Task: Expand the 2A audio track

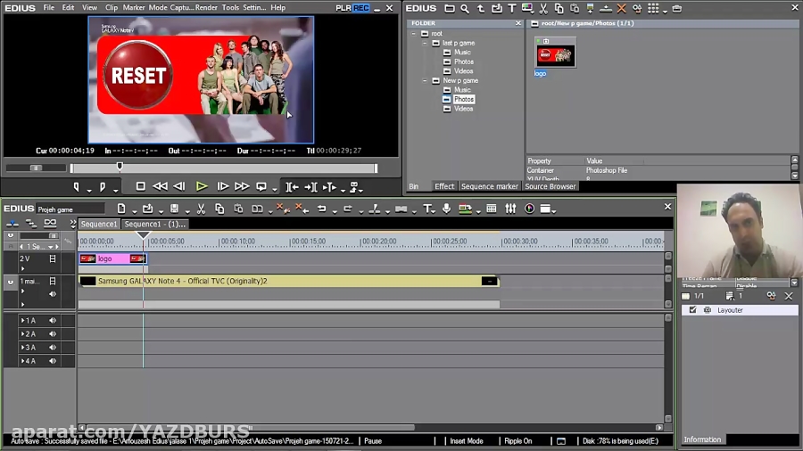Action: pos(23,334)
